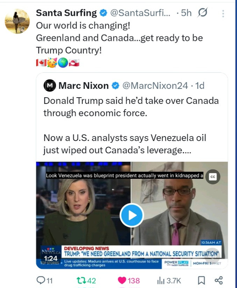237x288 pixels.
Task: Share the post via share icon
Action: click(219, 280)
